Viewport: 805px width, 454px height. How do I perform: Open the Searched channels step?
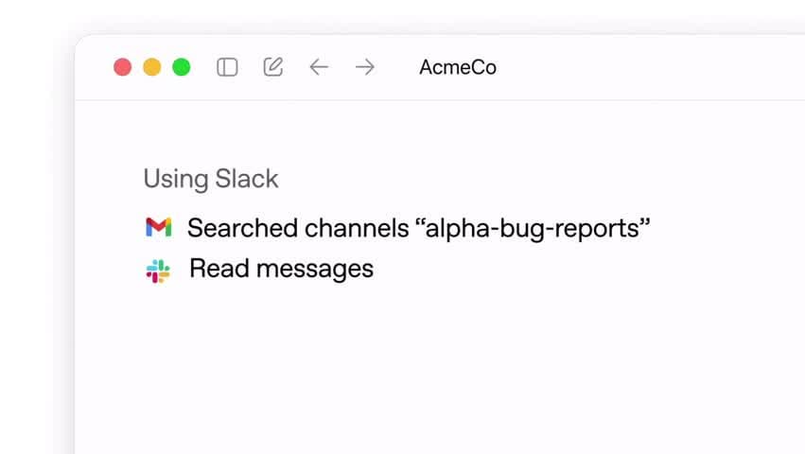398,228
